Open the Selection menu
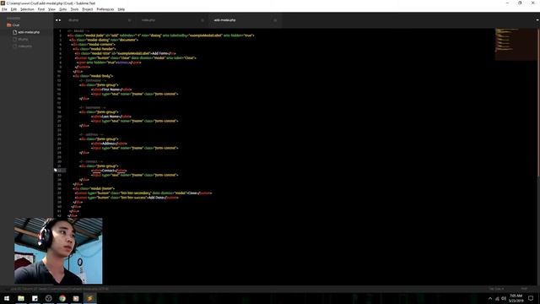Viewport: 540px width, 304px height. (x=27, y=9)
